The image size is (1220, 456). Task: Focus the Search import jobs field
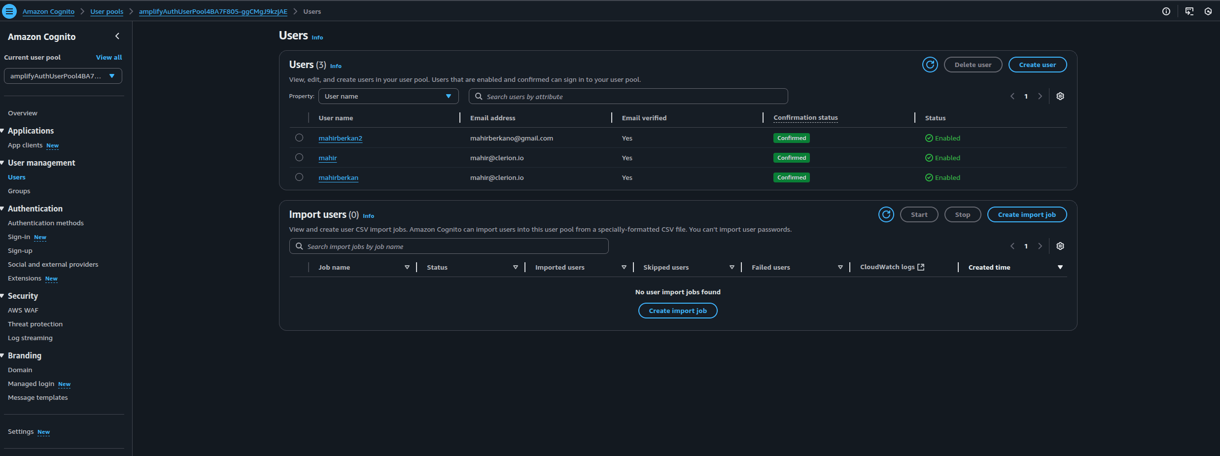(x=449, y=246)
